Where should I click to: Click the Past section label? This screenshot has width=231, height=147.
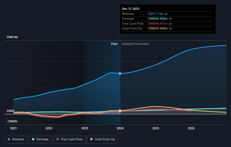(x=114, y=44)
